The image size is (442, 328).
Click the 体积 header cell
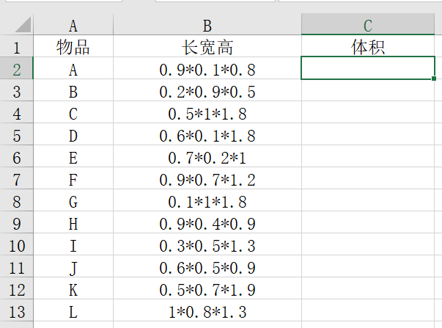[368, 46]
